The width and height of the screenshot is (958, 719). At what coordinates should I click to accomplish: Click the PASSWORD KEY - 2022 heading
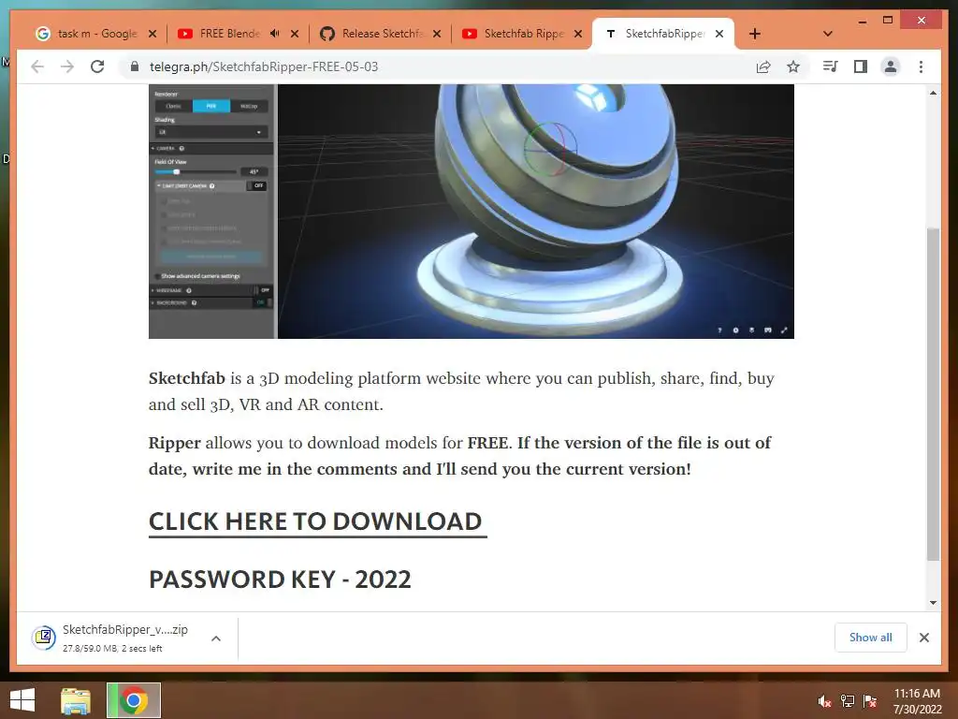280,579
